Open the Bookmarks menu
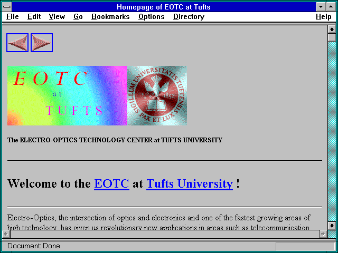The height and width of the screenshot is (253, 338). 110,17
